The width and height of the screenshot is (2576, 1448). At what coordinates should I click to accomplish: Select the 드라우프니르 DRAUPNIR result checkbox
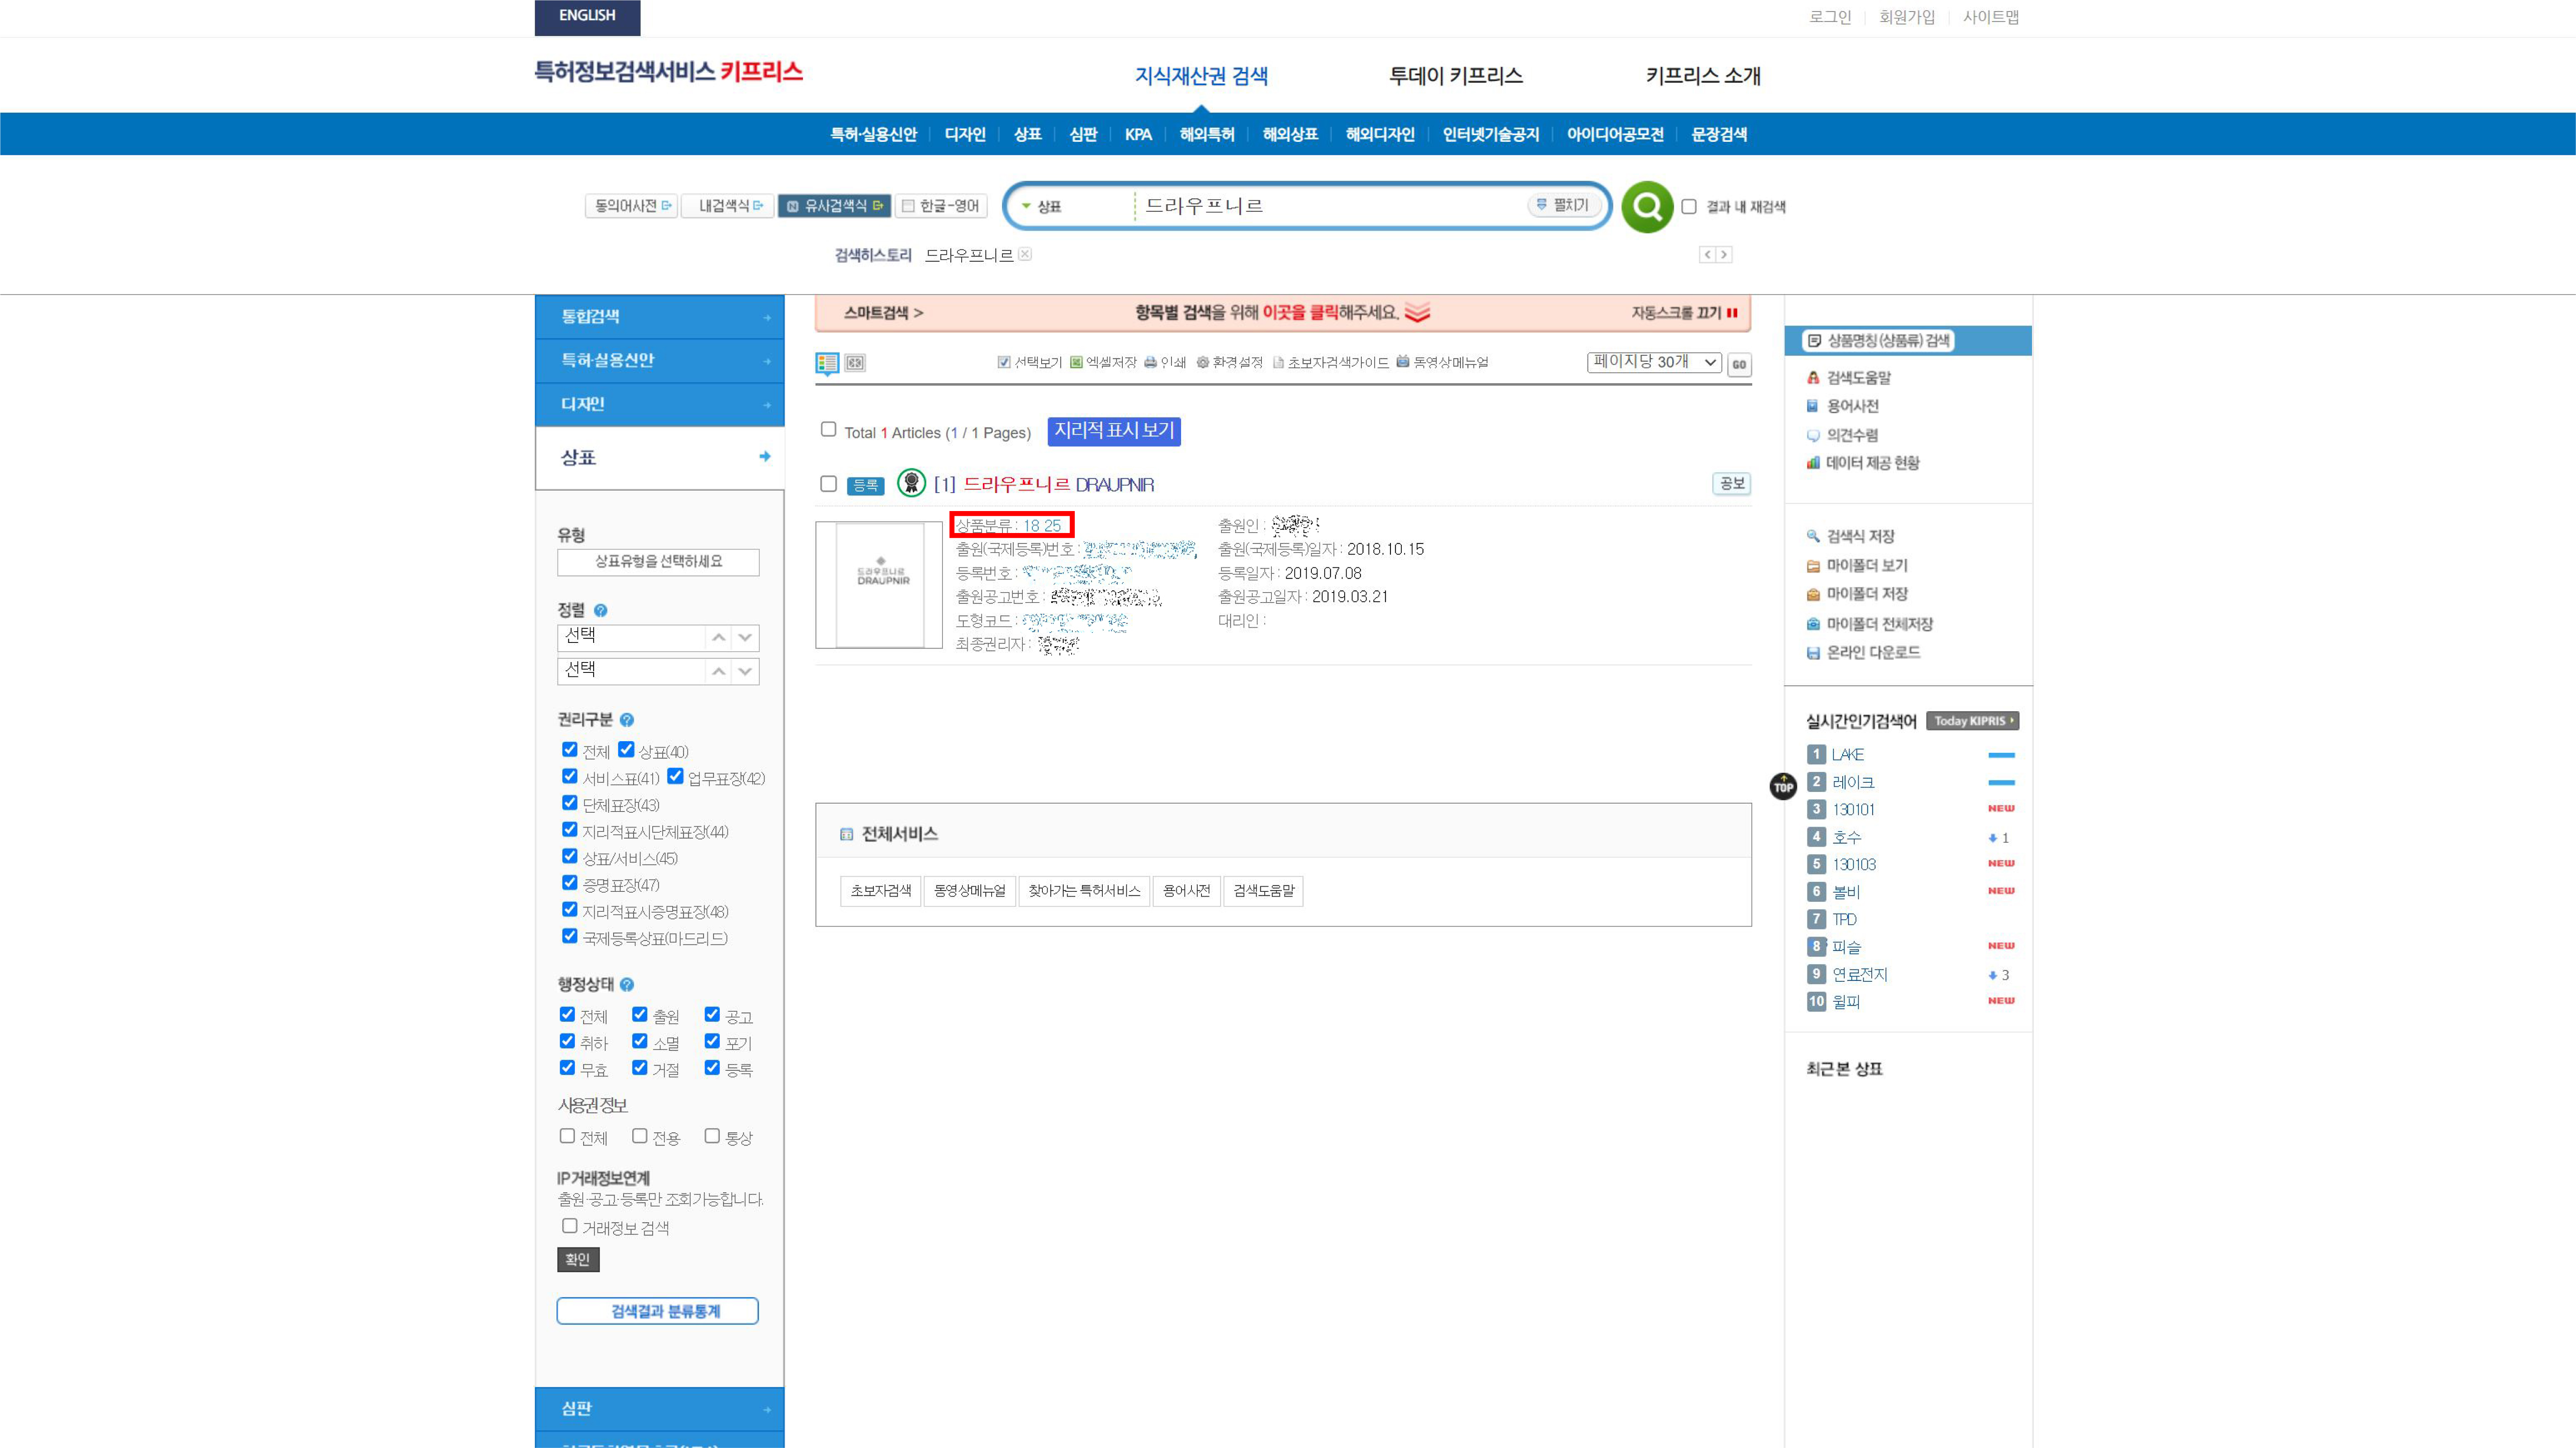pos(828,484)
